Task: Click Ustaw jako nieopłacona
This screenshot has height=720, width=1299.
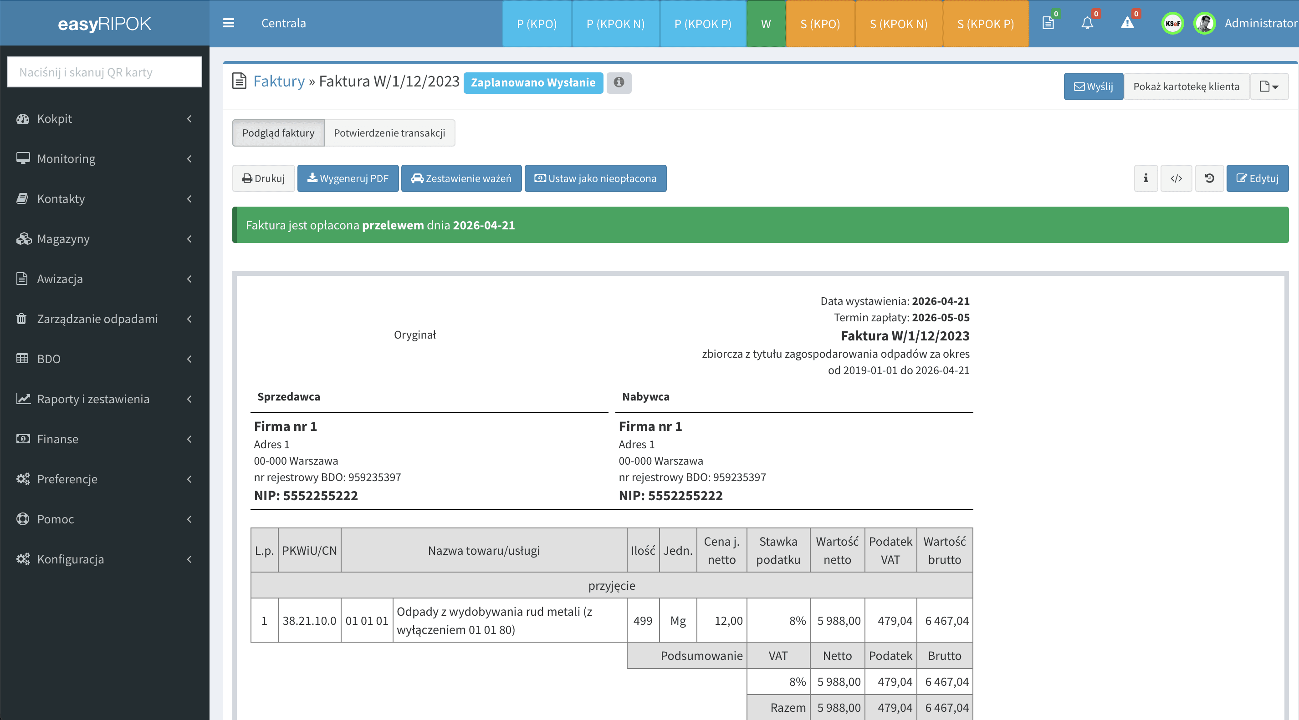Action: pyautogui.click(x=596, y=178)
